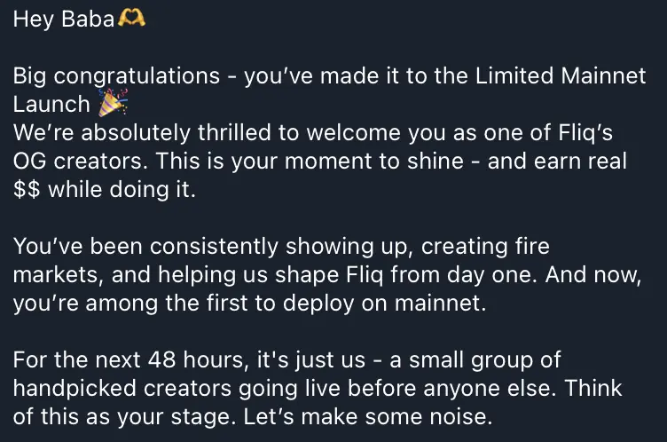
Task: Click the phrase "48 hours"
Action: pos(198,359)
